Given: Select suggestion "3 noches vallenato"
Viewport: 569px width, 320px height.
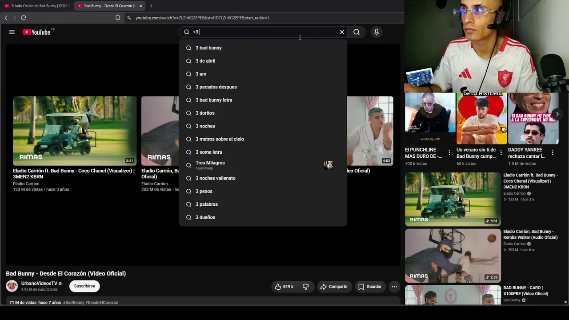Looking at the screenshot, I should pyautogui.click(x=263, y=178).
